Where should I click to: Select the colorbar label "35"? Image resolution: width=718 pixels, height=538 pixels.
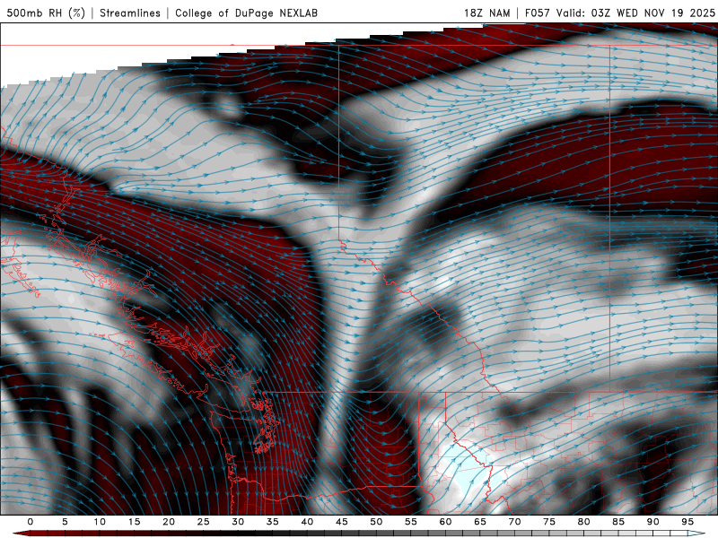point(273,522)
